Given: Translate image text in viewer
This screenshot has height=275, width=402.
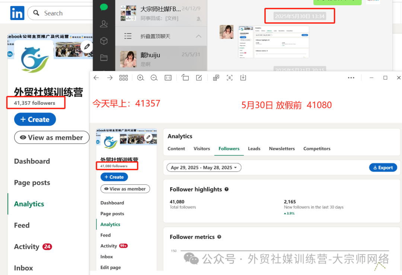Looking at the screenshot, I should [x=216, y=78].
